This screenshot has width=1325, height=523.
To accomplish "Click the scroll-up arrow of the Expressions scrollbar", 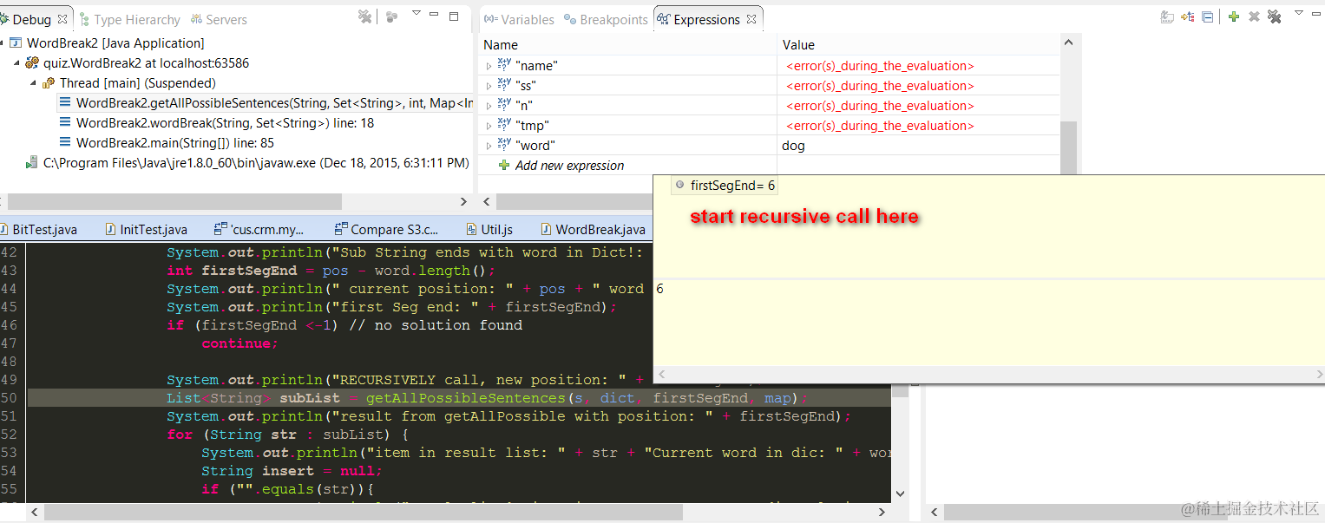I will pos(1068,42).
